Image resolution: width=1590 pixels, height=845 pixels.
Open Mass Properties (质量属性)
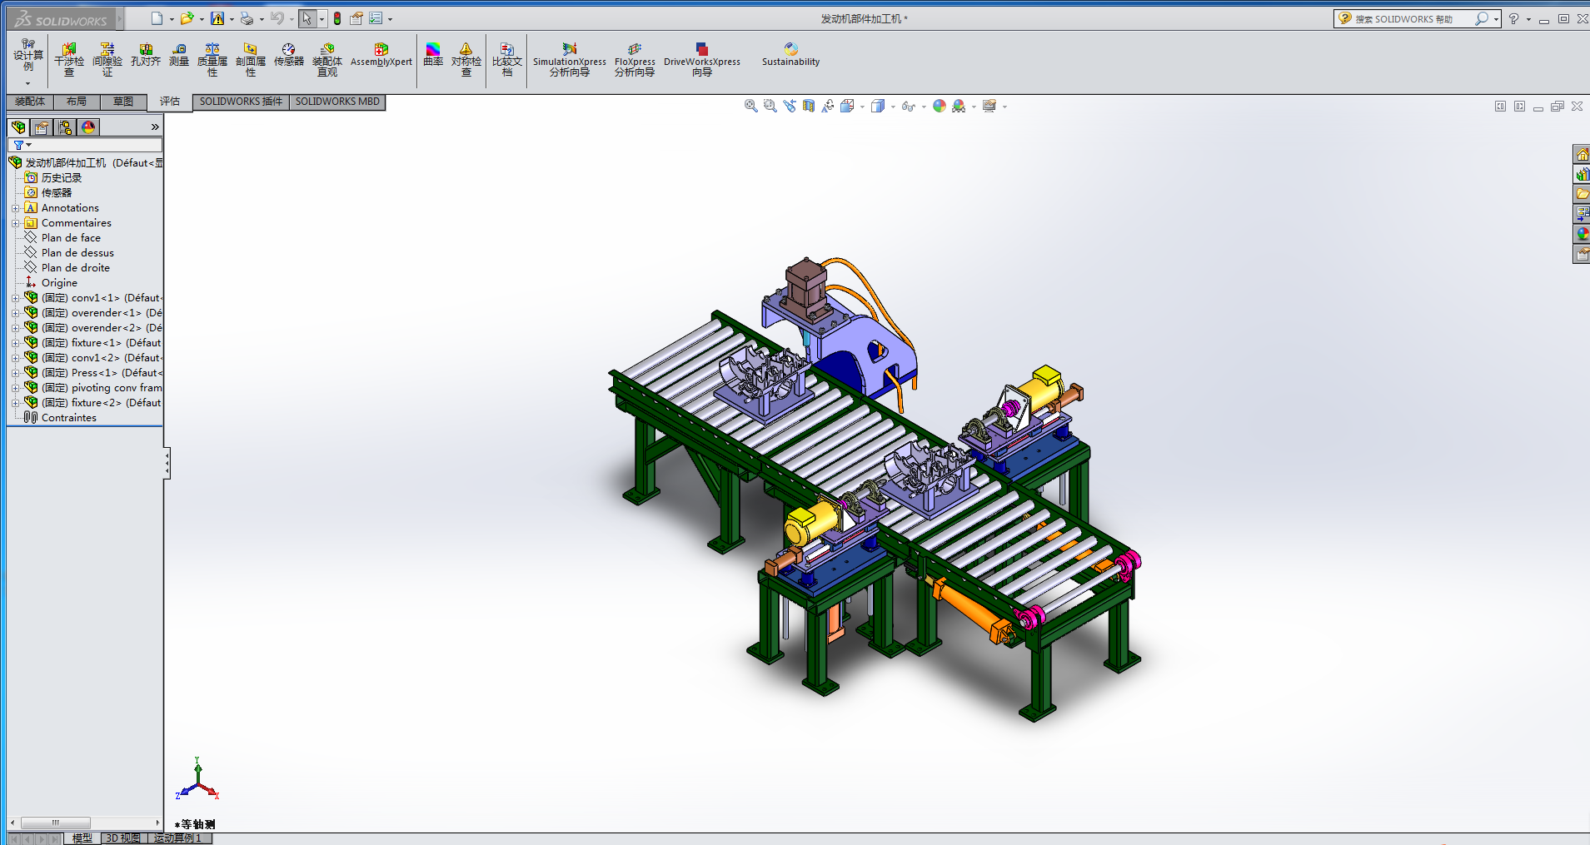tap(212, 60)
